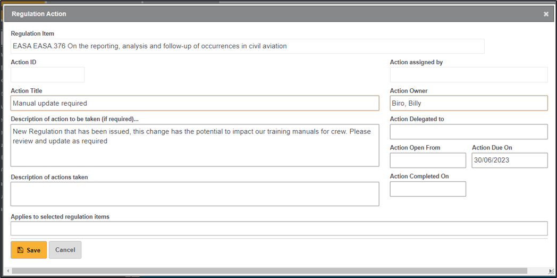This screenshot has height=278, width=557.
Task: Click the floppy disk icon on Save
Action: [20, 250]
